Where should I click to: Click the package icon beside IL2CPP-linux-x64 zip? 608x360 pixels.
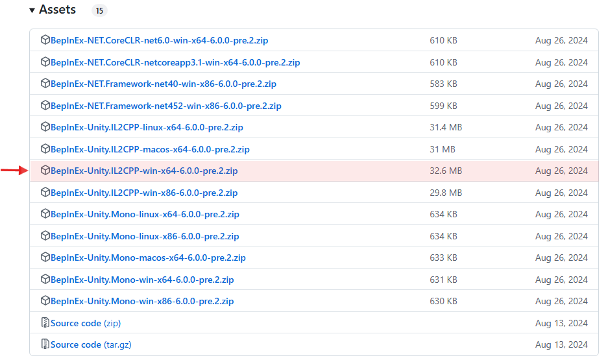45,126
